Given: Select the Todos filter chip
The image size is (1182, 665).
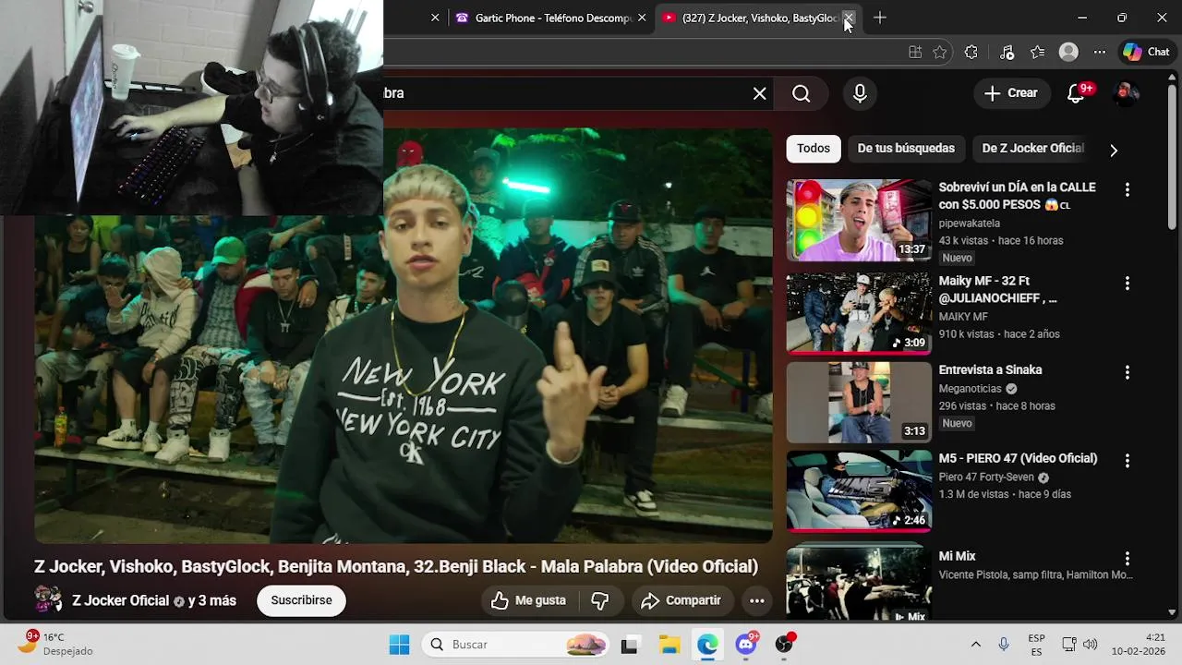Looking at the screenshot, I should click(814, 149).
